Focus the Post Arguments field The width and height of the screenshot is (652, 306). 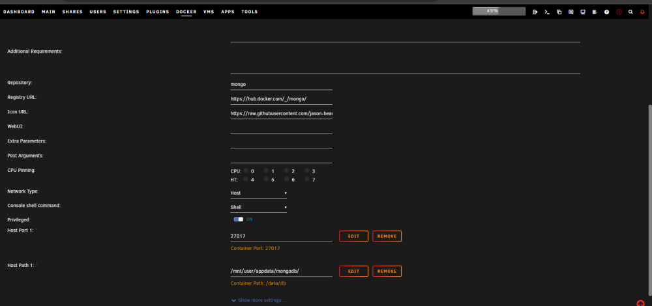tap(282, 158)
